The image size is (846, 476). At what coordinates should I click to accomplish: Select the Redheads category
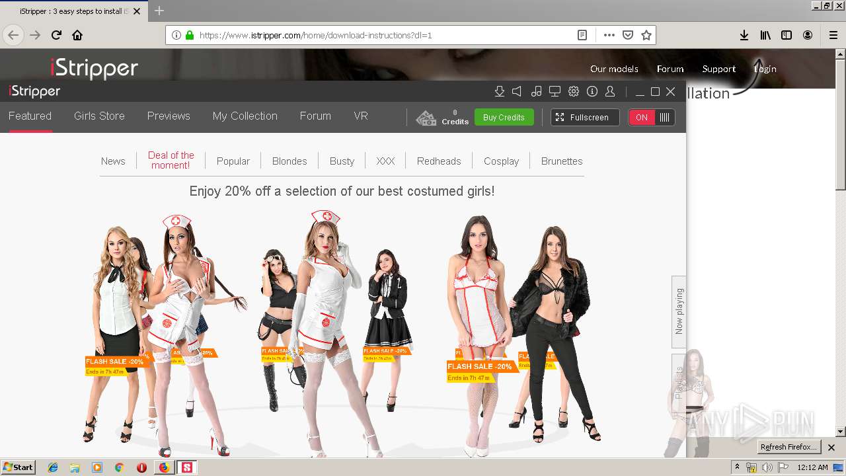(439, 161)
